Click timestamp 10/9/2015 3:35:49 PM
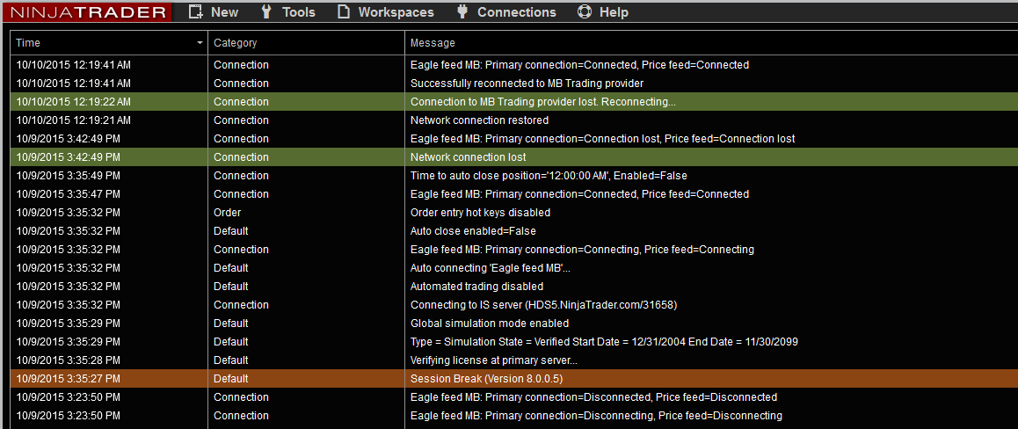Viewport: 1018px width, 429px height. pyautogui.click(x=69, y=175)
